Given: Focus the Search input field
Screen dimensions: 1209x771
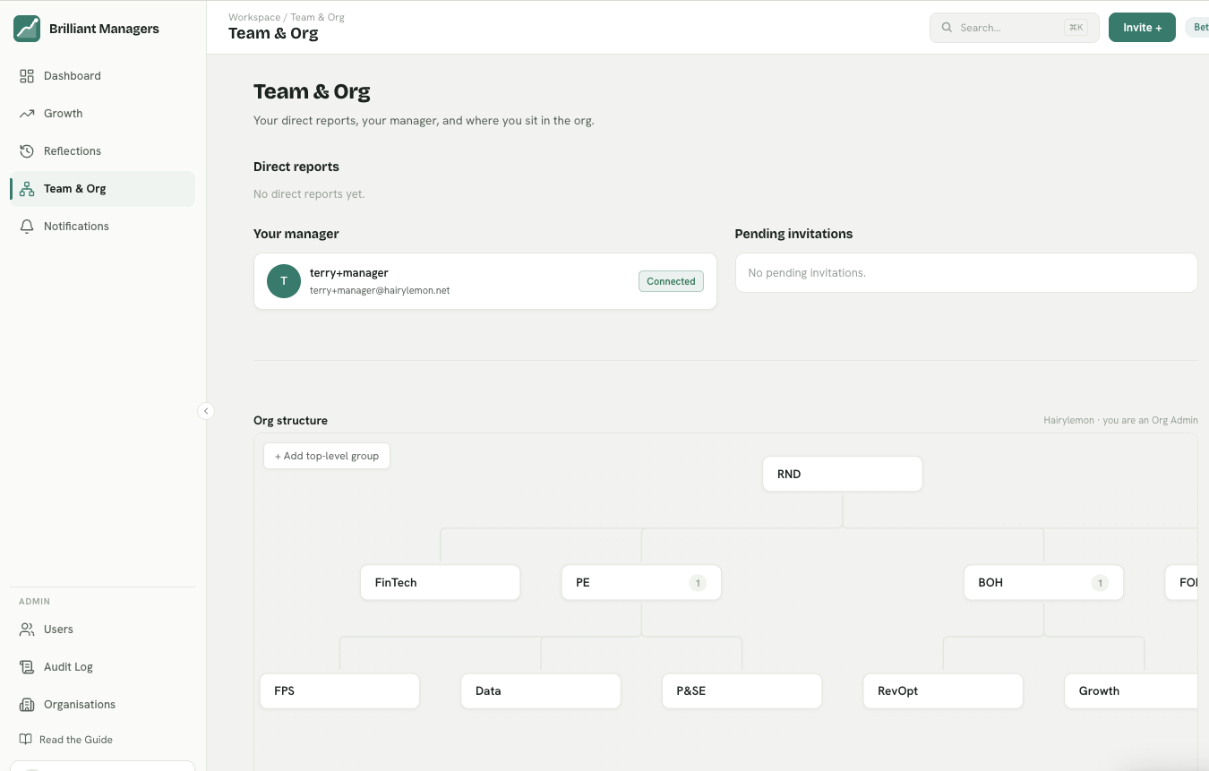Looking at the screenshot, I should 1015,28.
